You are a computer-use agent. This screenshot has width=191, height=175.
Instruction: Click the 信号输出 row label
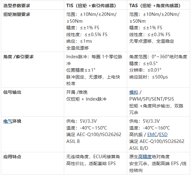[x=12, y=92]
